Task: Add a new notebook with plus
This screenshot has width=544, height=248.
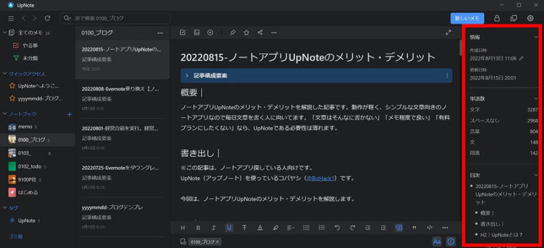Action: point(69,114)
